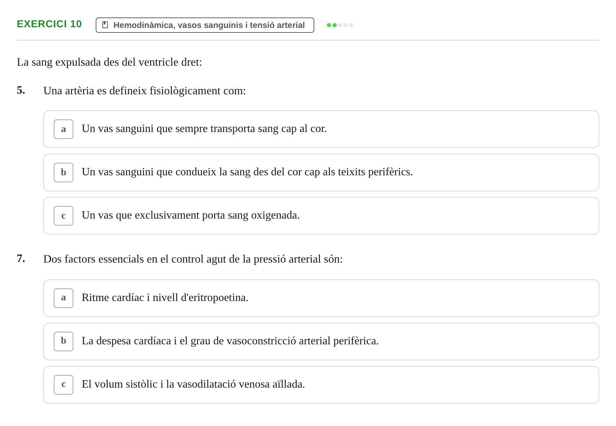Click the difficulty dots indicator

click(x=340, y=25)
